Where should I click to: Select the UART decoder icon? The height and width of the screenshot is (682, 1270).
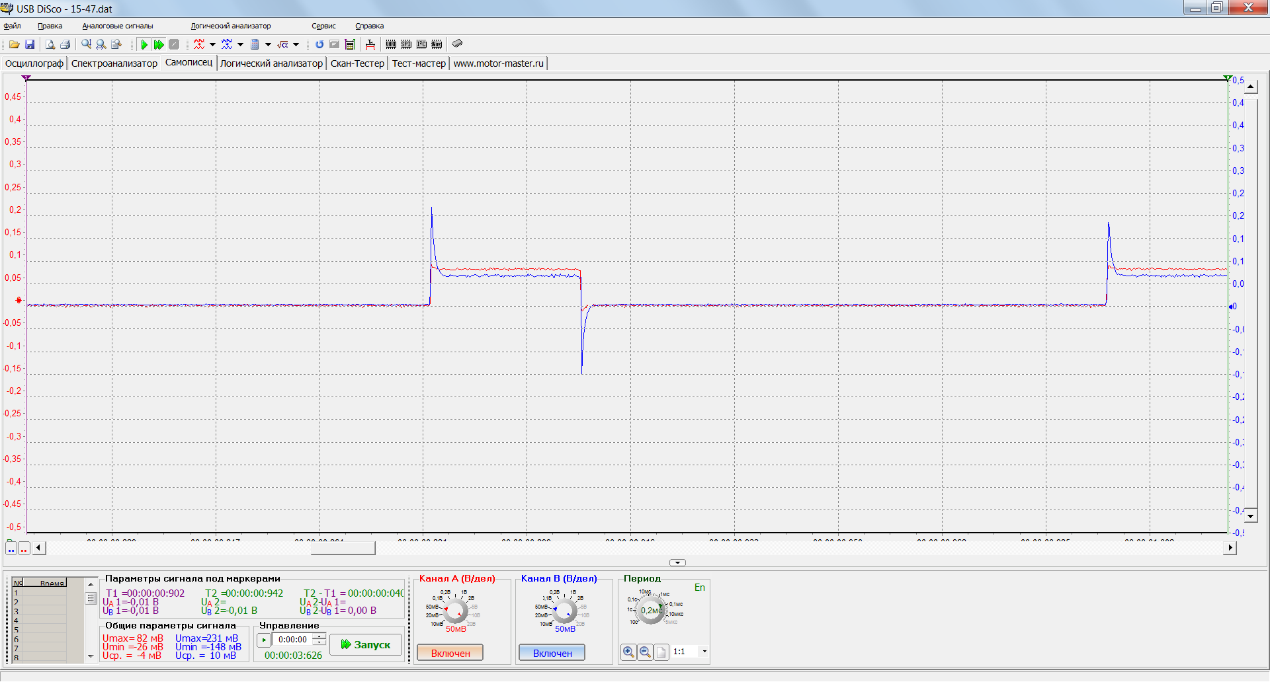pyautogui.click(x=391, y=44)
